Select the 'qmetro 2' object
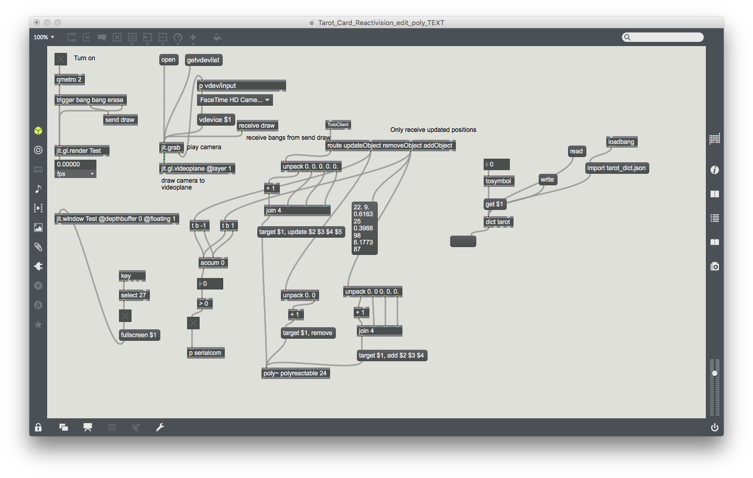The image size is (753, 478). tap(70, 80)
